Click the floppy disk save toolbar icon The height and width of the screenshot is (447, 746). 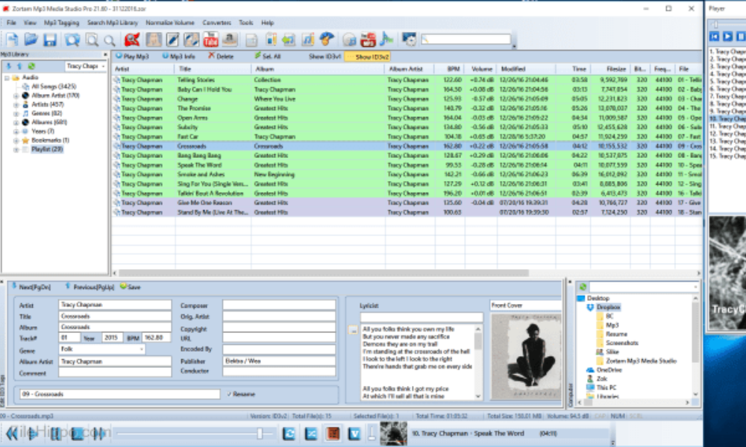coord(49,40)
